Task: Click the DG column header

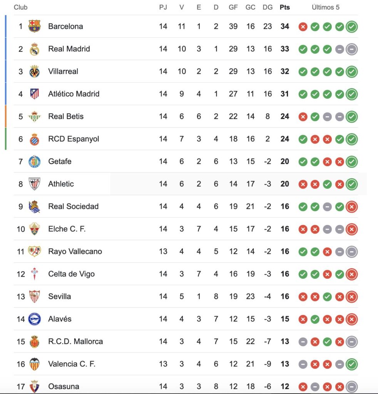Action: coord(268,7)
